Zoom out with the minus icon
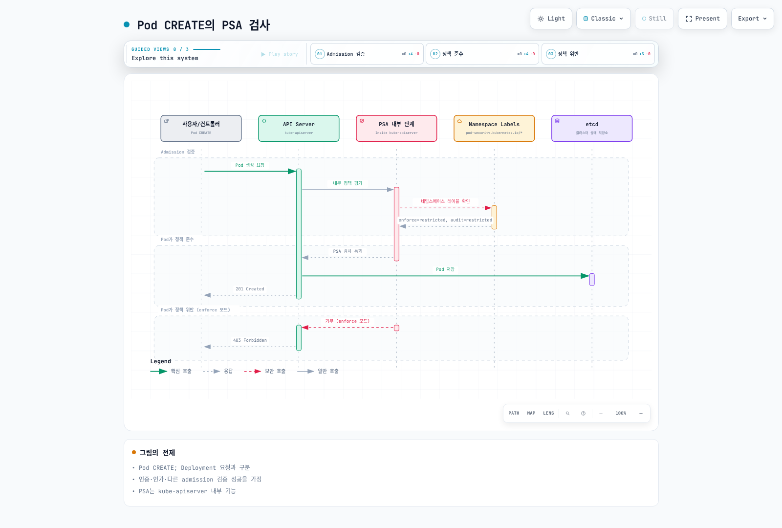The image size is (782, 528). [x=601, y=413]
